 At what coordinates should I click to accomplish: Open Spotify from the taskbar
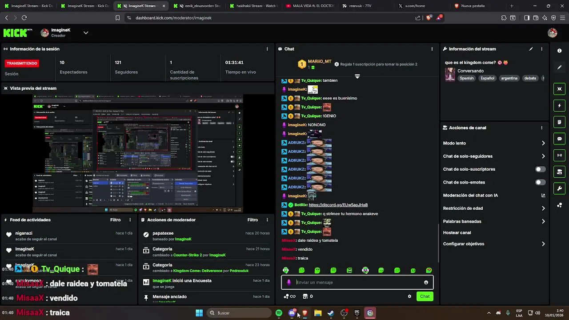click(x=279, y=313)
